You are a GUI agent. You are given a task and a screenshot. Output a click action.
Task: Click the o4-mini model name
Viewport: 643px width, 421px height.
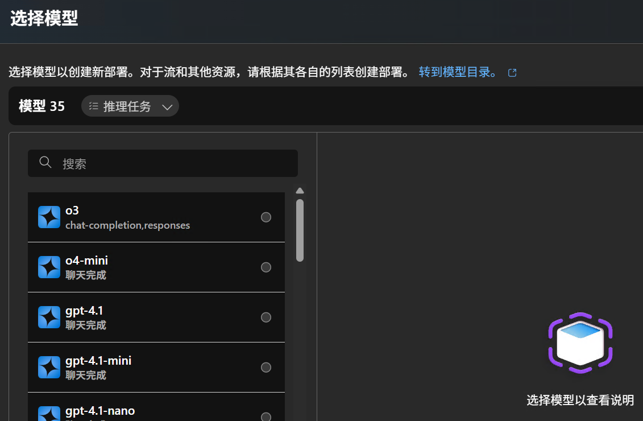[86, 261]
